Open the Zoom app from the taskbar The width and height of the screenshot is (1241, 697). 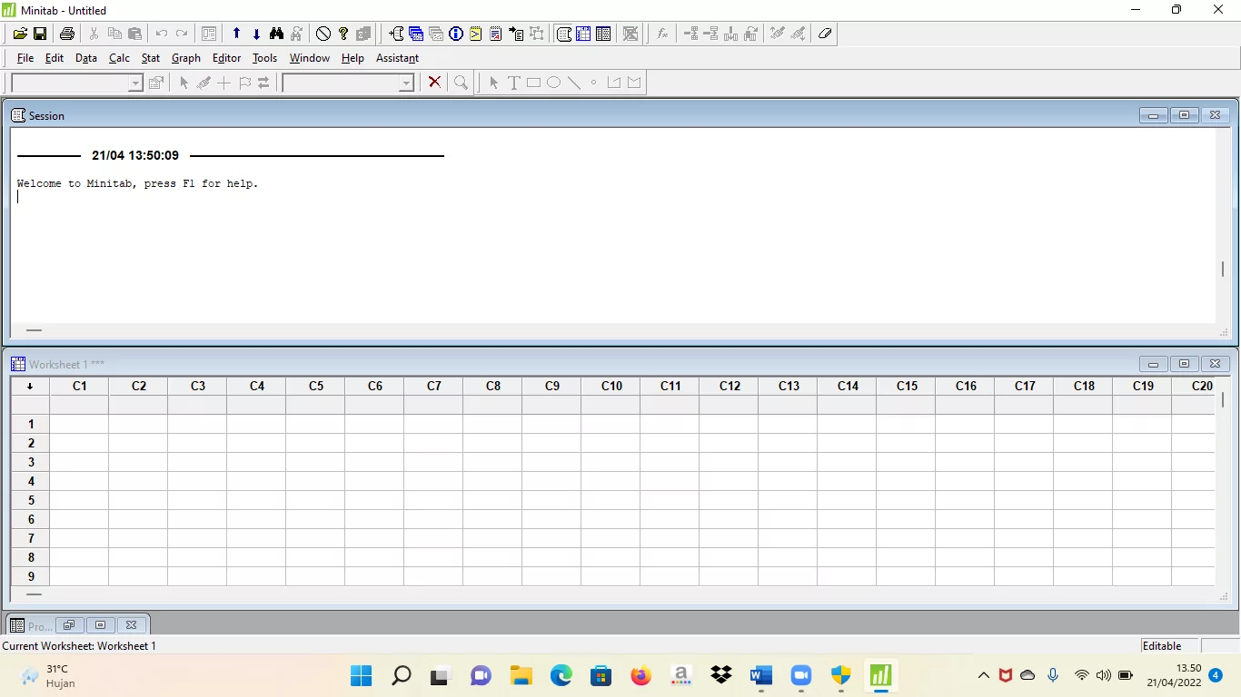pos(800,675)
